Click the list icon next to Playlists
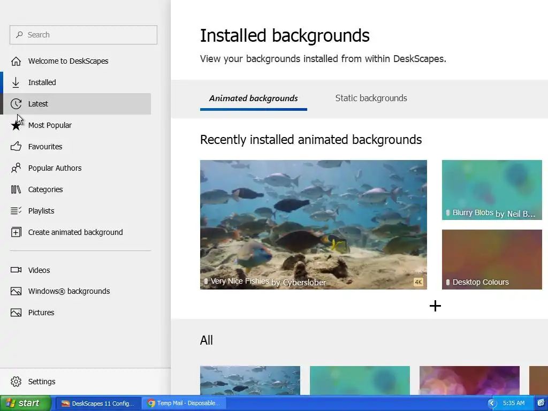The height and width of the screenshot is (411, 548). click(16, 211)
